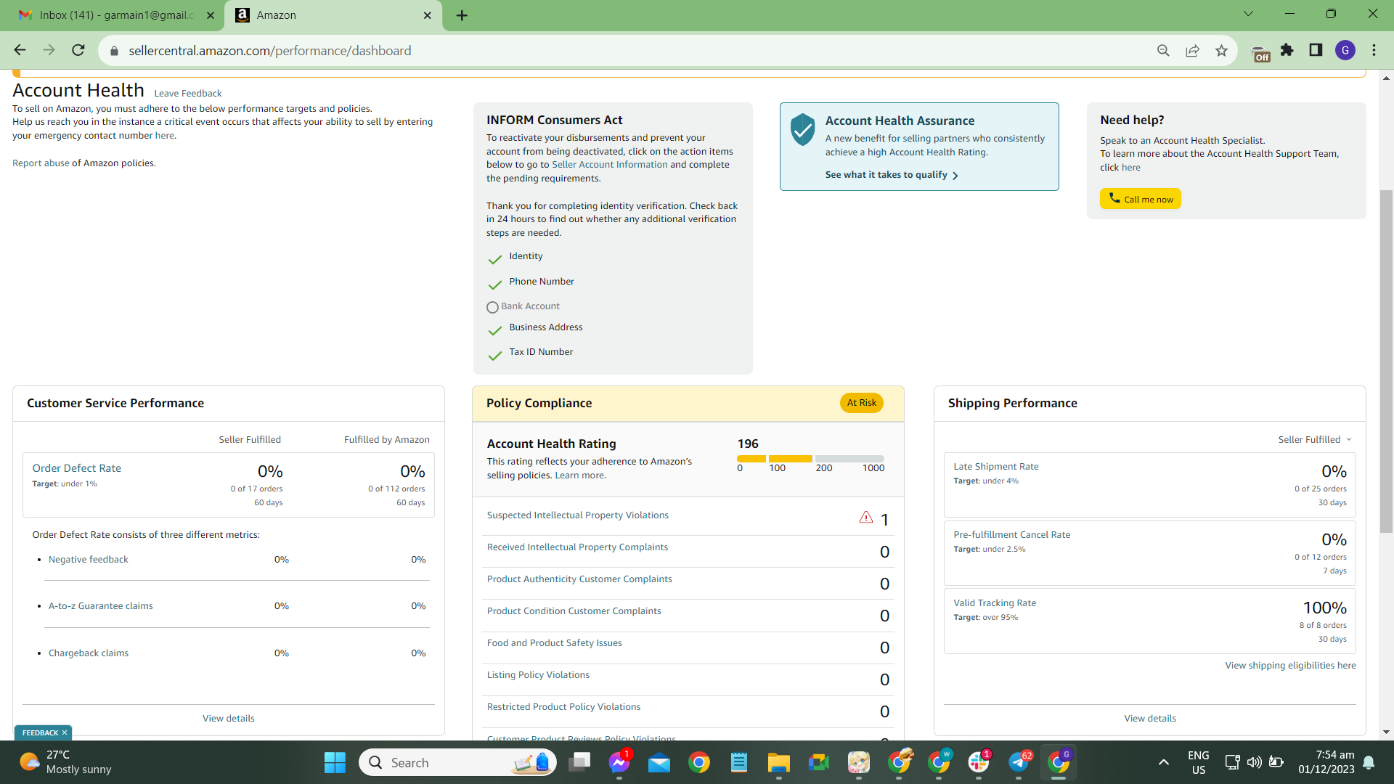Open the Seller Account Information link
This screenshot has width=1394, height=784.
tap(609, 165)
